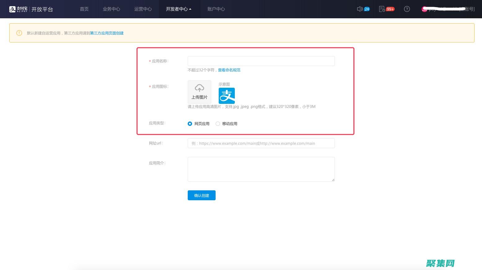Expand the 开发者中心 dropdown menu
Image resolution: width=482 pixels, height=270 pixels.
(x=178, y=9)
